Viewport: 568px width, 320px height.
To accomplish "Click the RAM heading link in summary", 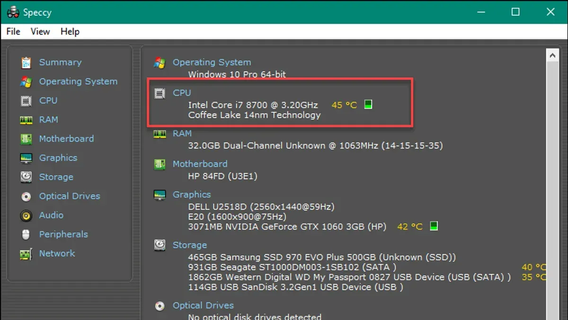I will pos(182,134).
